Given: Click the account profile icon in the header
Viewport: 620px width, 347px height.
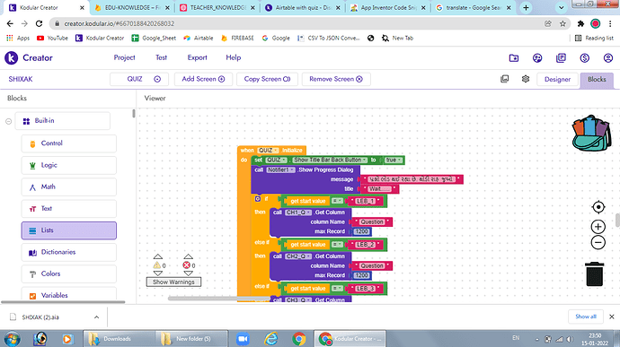Looking at the screenshot, I should tap(608, 58).
